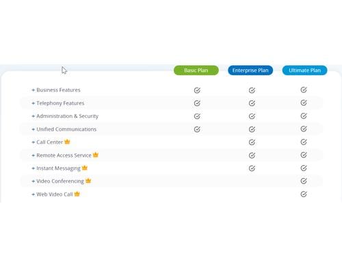The image size is (342, 267).
Task: Click Video Conferencing check under Ultimate Plan
Action: [x=304, y=181]
